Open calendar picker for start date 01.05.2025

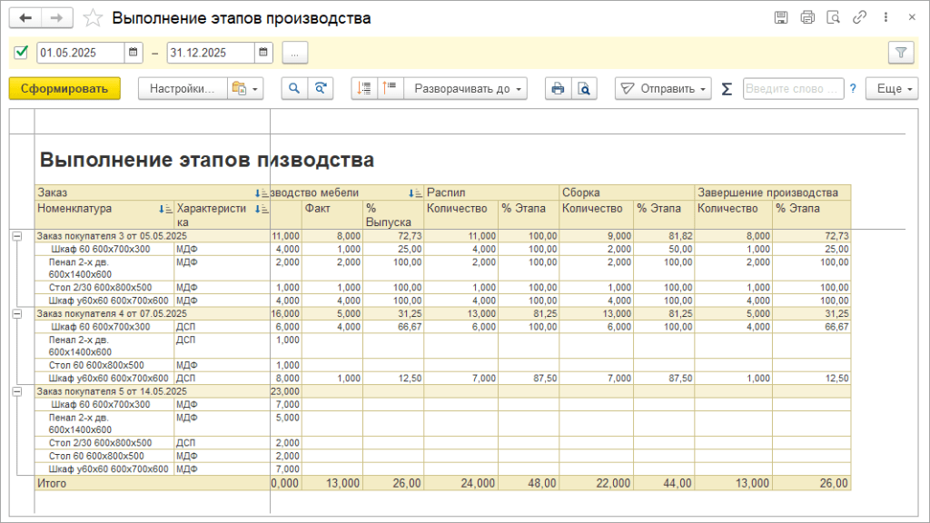134,53
